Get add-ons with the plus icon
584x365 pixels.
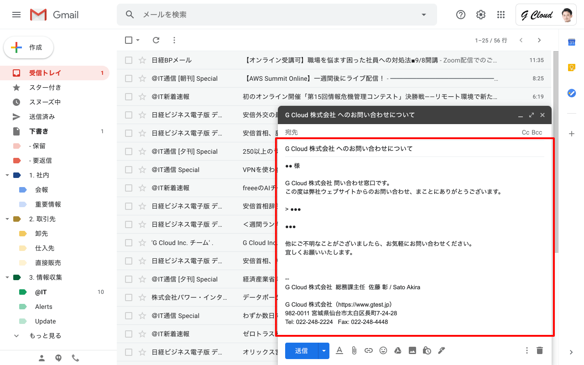pos(571,134)
